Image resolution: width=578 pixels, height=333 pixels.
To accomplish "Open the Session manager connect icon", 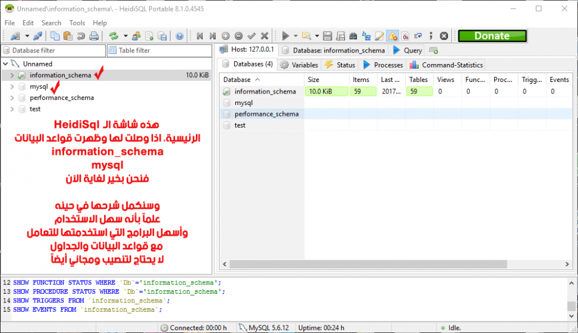I will tap(15, 36).
